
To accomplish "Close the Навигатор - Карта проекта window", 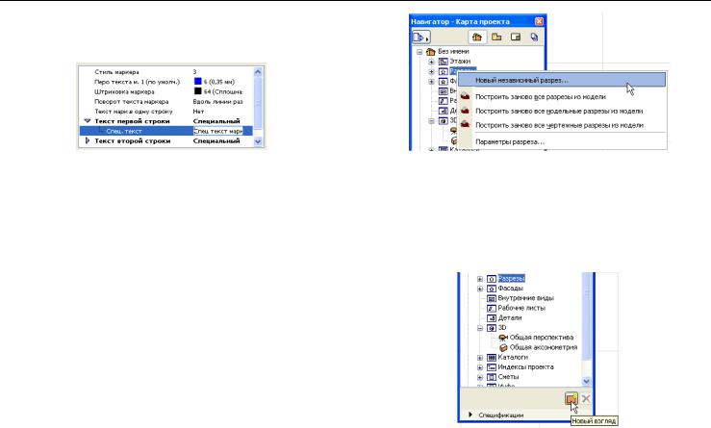I will coord(539,21).
